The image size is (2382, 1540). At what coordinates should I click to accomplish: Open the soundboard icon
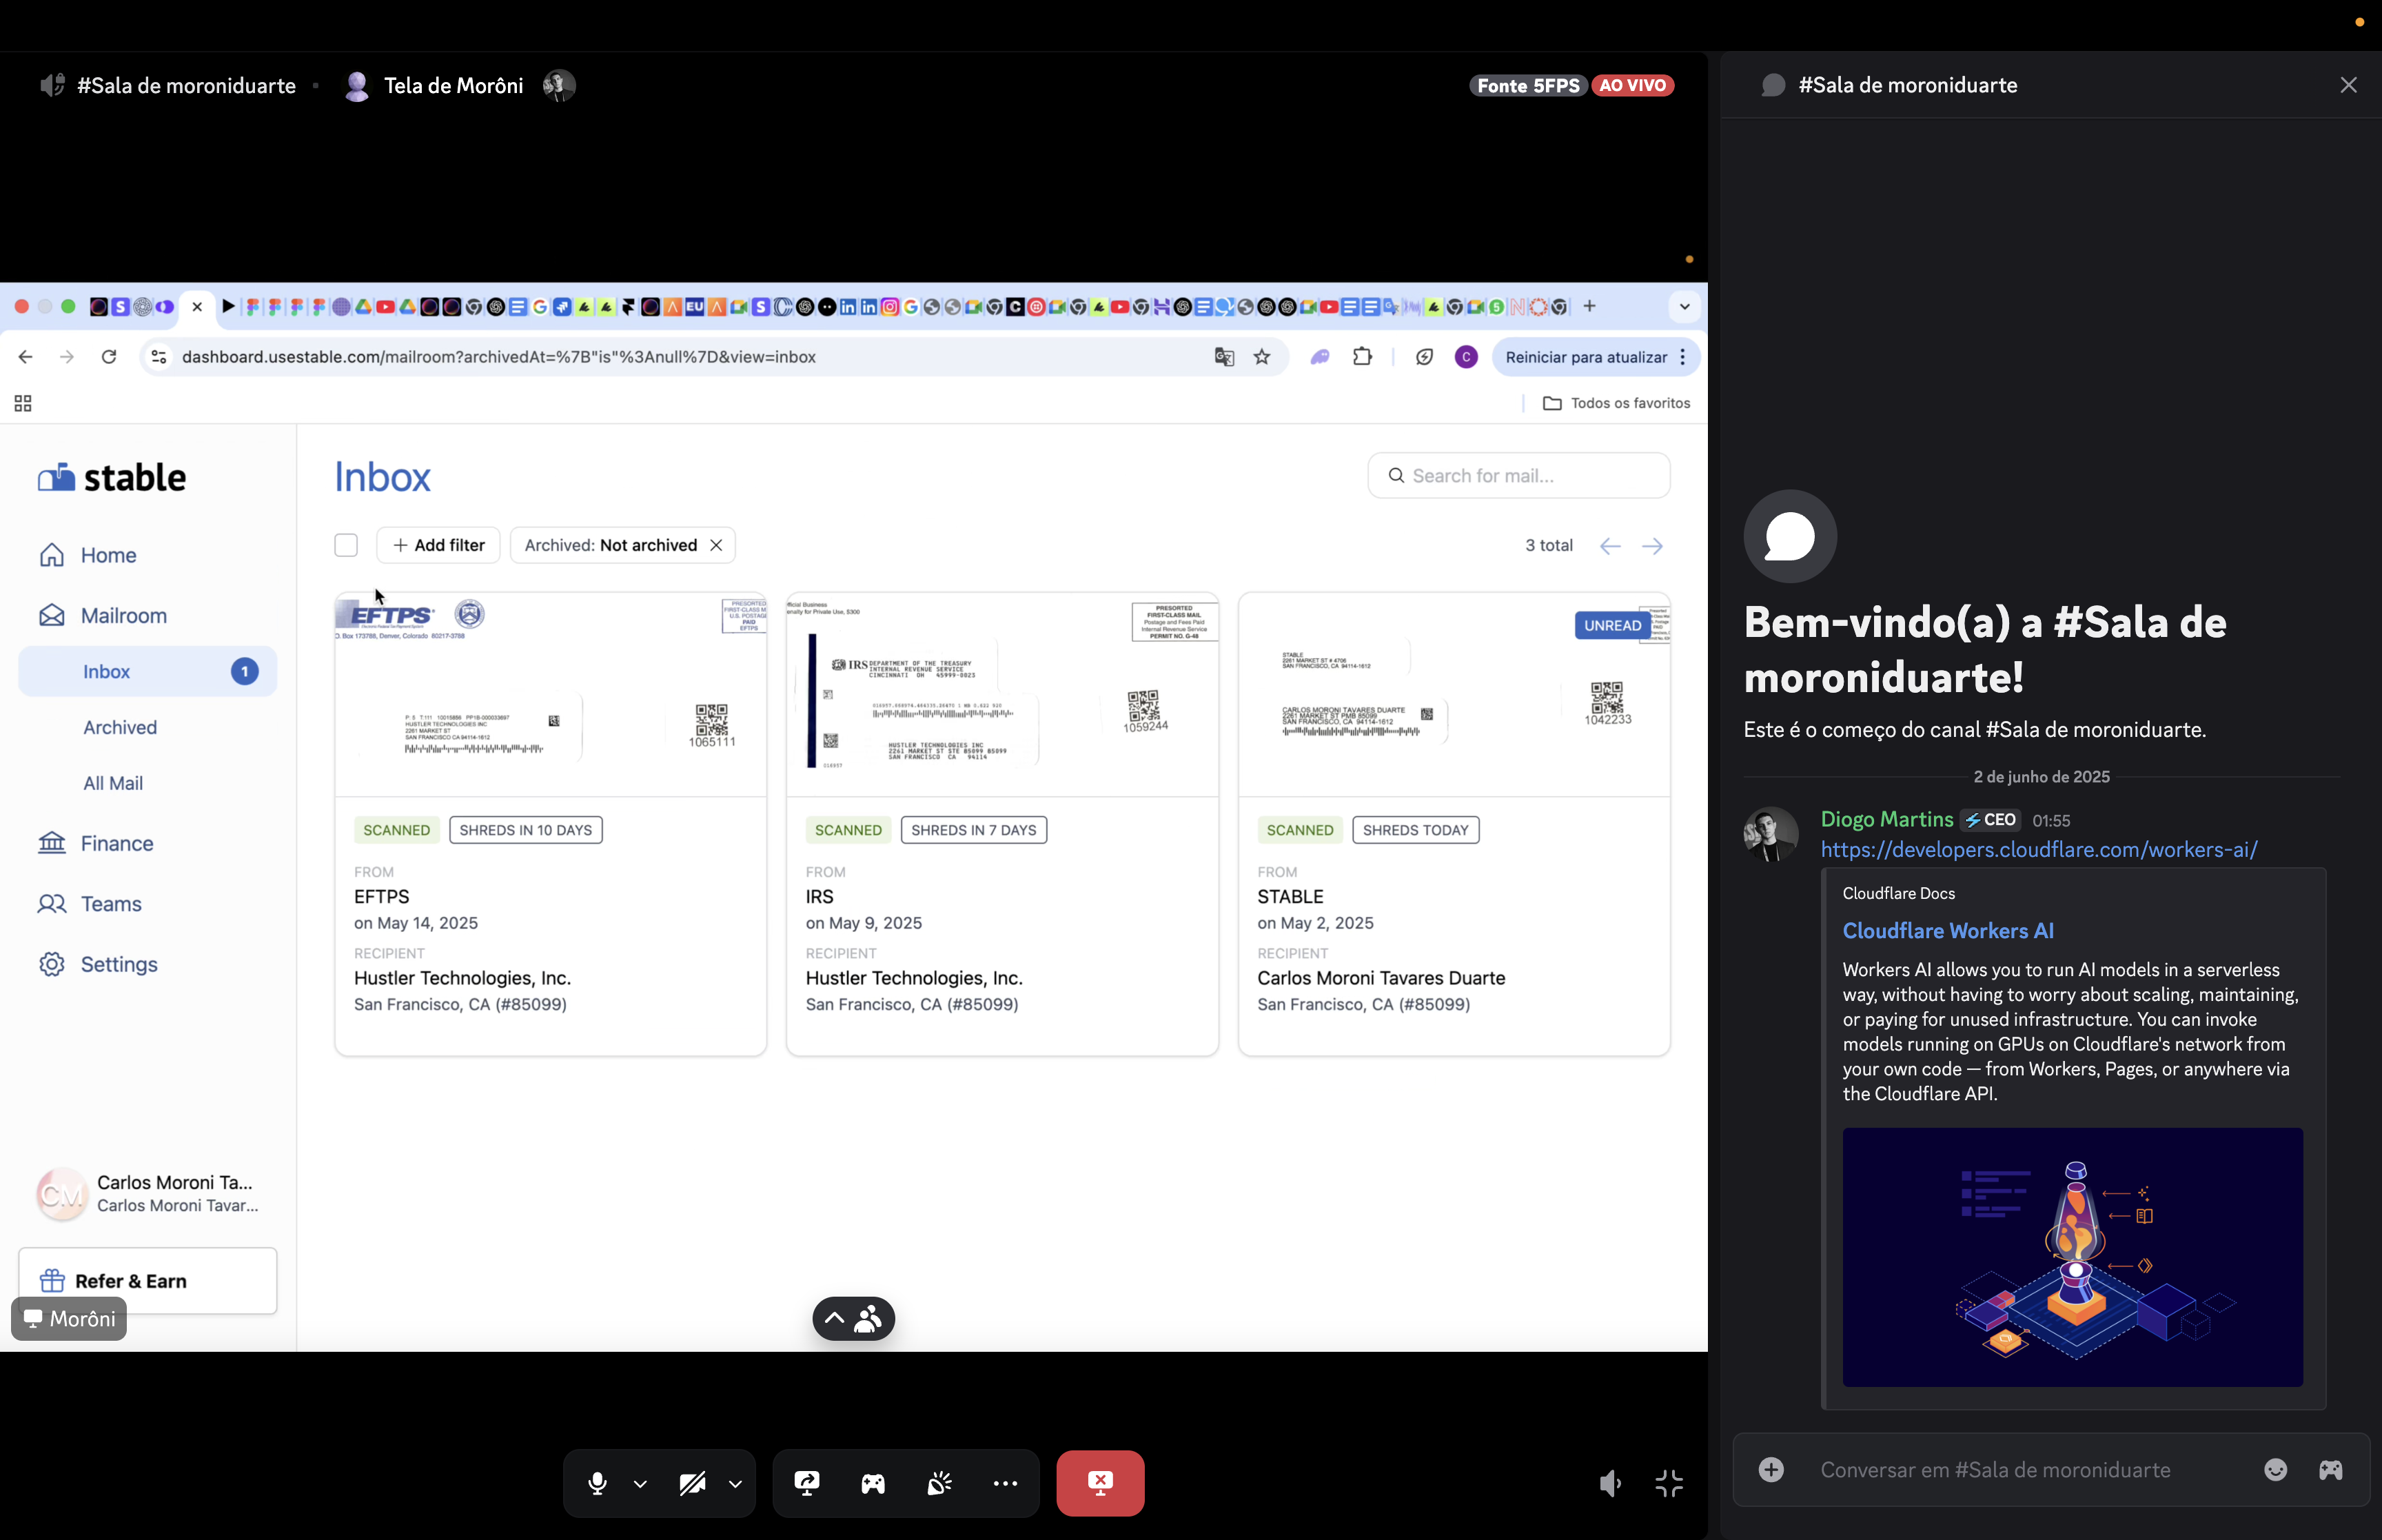939,1483
